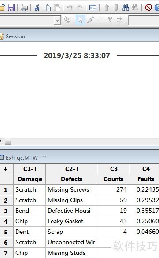Select row header 3
The image size is (159, 258).
pyautogui.click(x=7, y=211)
